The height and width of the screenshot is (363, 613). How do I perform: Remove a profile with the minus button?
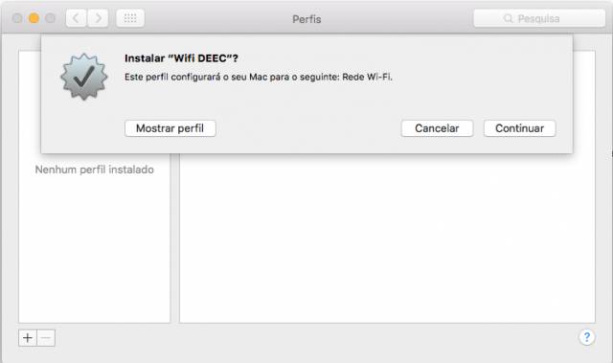[x=46, y=337]
